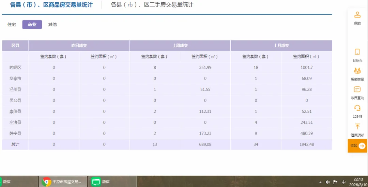Select the 商业 category filter
The width and height of the screenshot is (368, 187).
32,24
